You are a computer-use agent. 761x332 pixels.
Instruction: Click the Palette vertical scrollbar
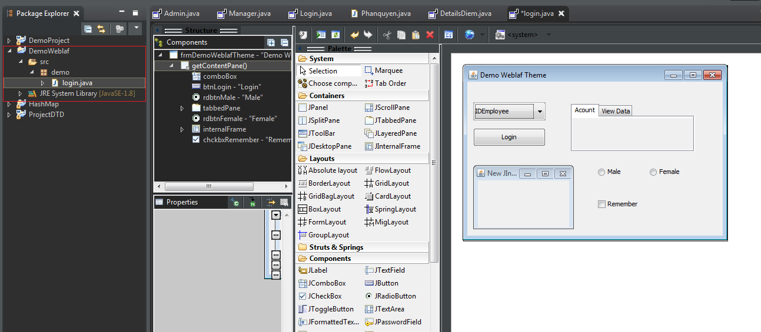tap(434, 163)
